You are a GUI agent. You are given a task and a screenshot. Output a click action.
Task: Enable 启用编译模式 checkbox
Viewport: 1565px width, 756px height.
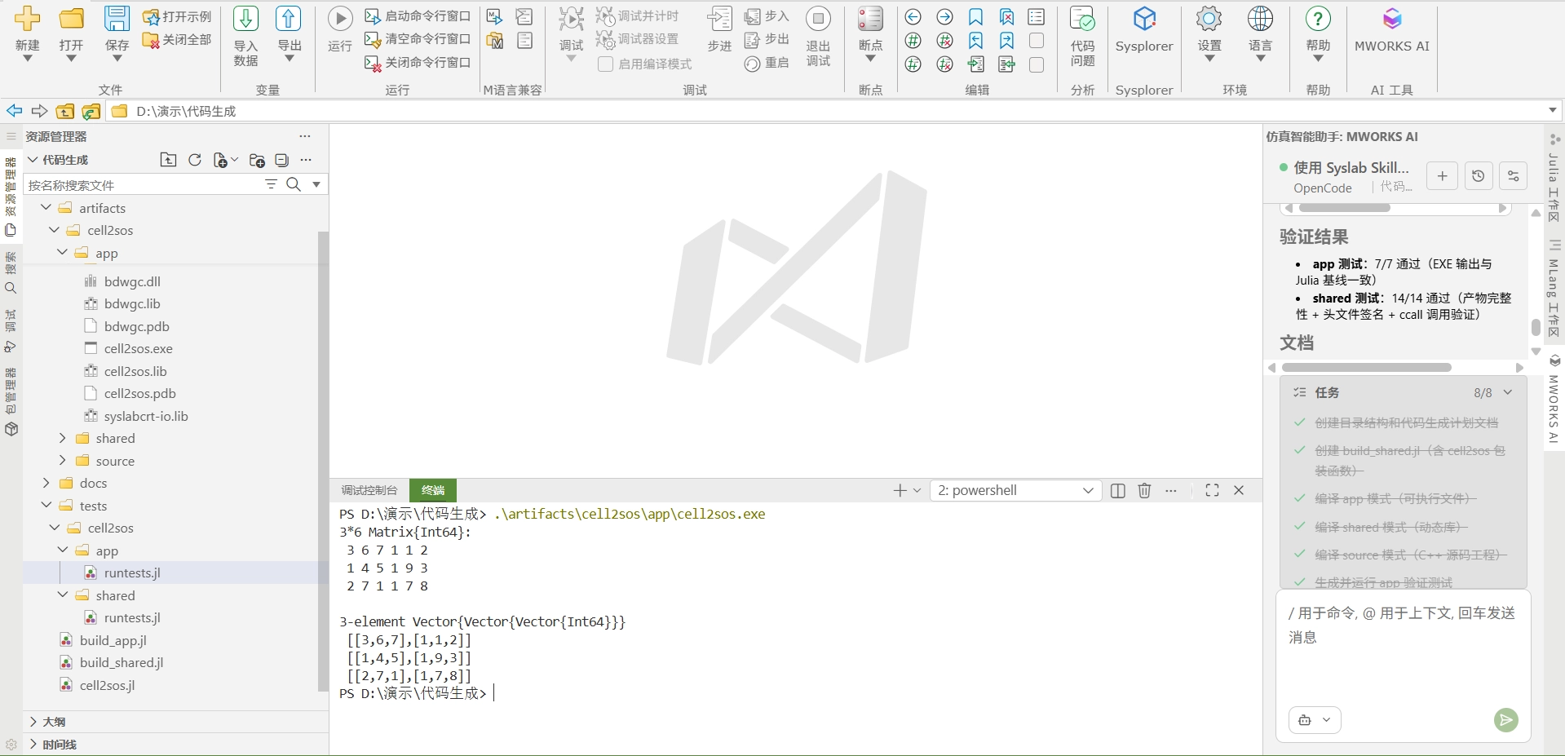click(x=605, y=64)
